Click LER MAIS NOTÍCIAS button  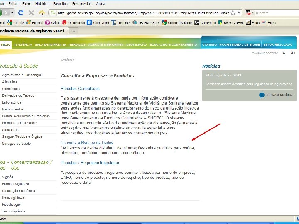tap(276, 95)
